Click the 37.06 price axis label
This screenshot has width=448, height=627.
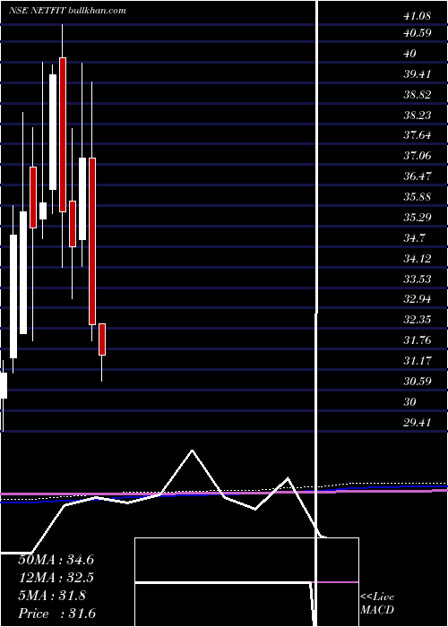[x=417, y=155]
